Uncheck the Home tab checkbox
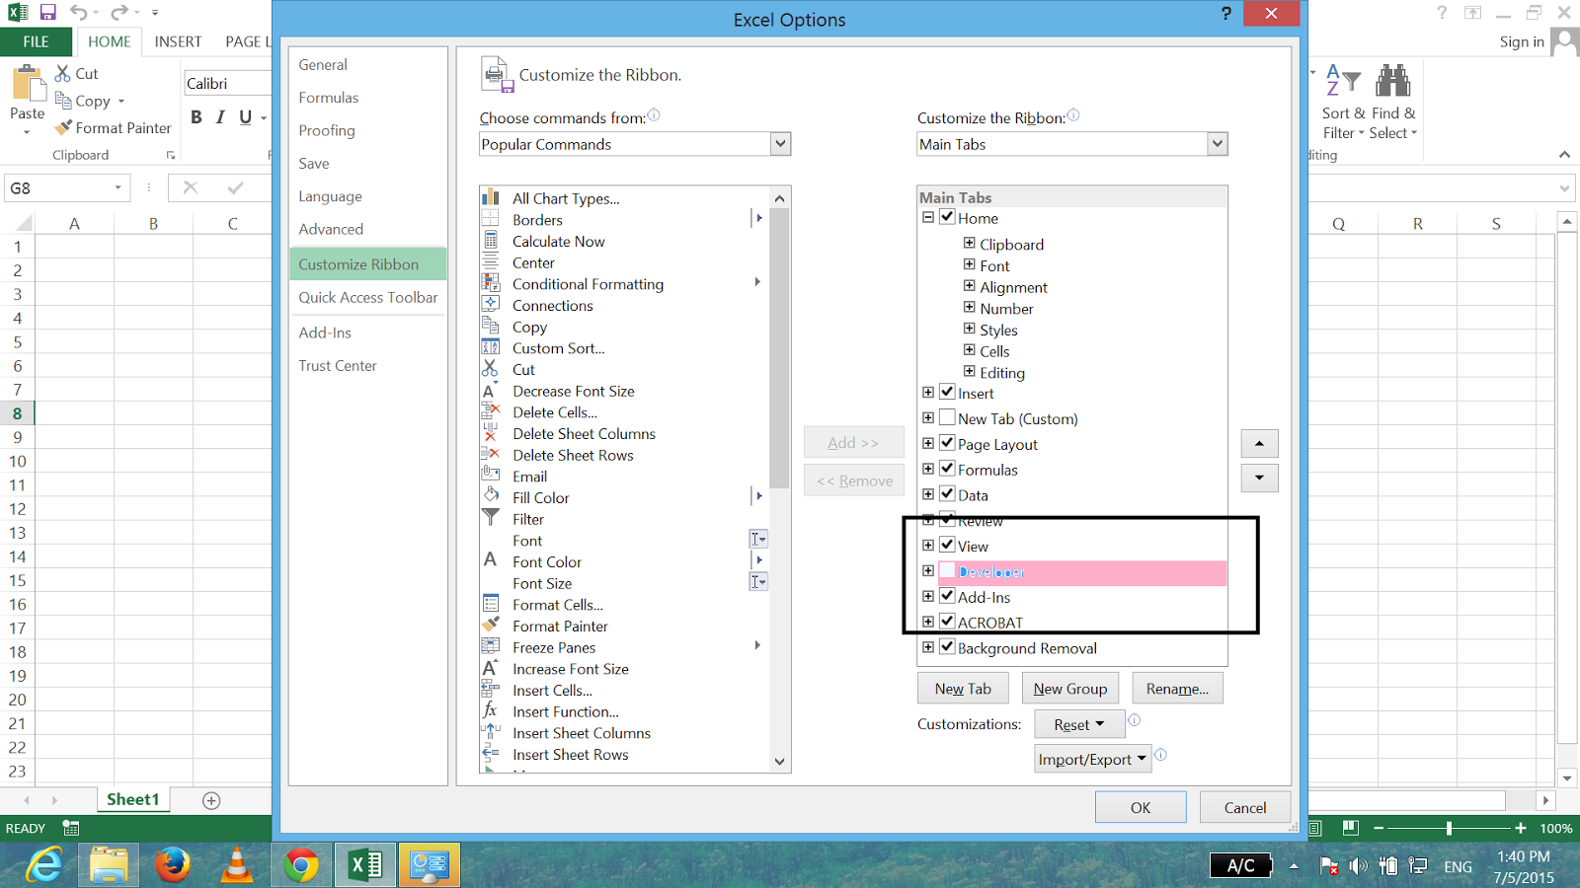The image size is (1580, 888). coord(947,217)
